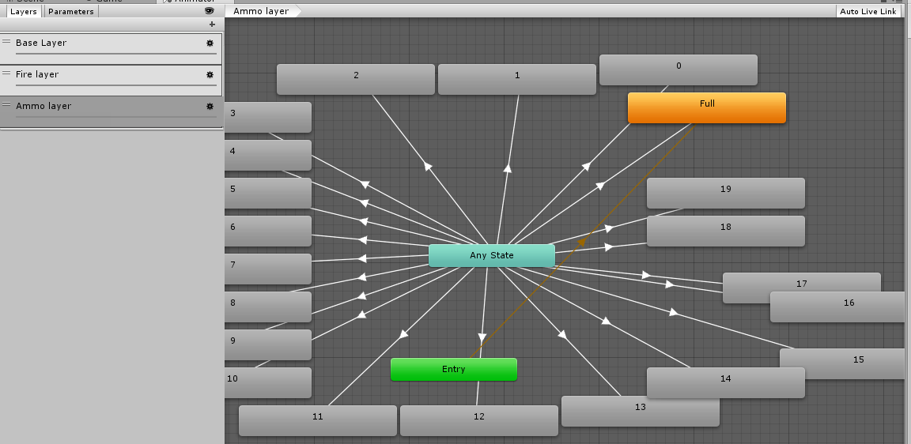Select the transition arrow toward node 13
This screenshot has width=911, height=444.
561,334
